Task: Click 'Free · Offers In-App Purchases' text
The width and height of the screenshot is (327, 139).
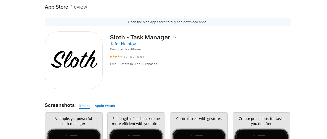Action: point(133,64)
